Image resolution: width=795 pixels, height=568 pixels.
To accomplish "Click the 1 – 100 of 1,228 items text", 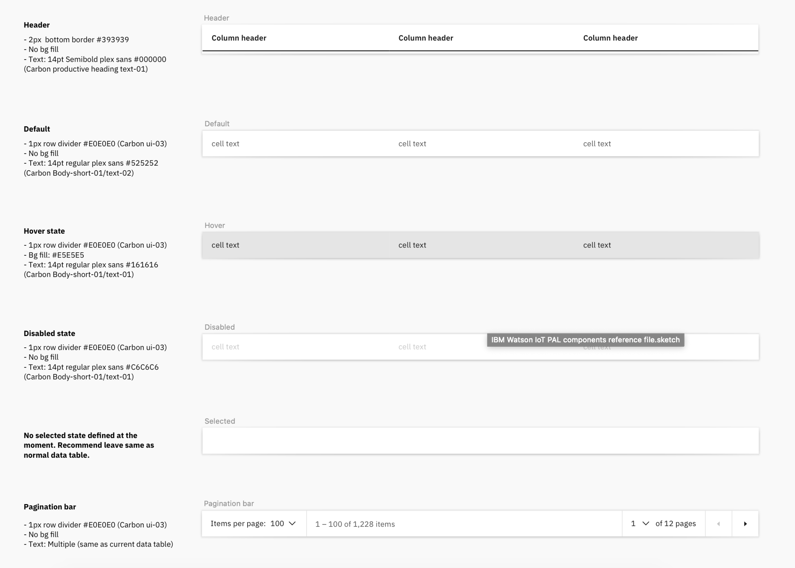I will pyautogui.click(x=355, y=524).
